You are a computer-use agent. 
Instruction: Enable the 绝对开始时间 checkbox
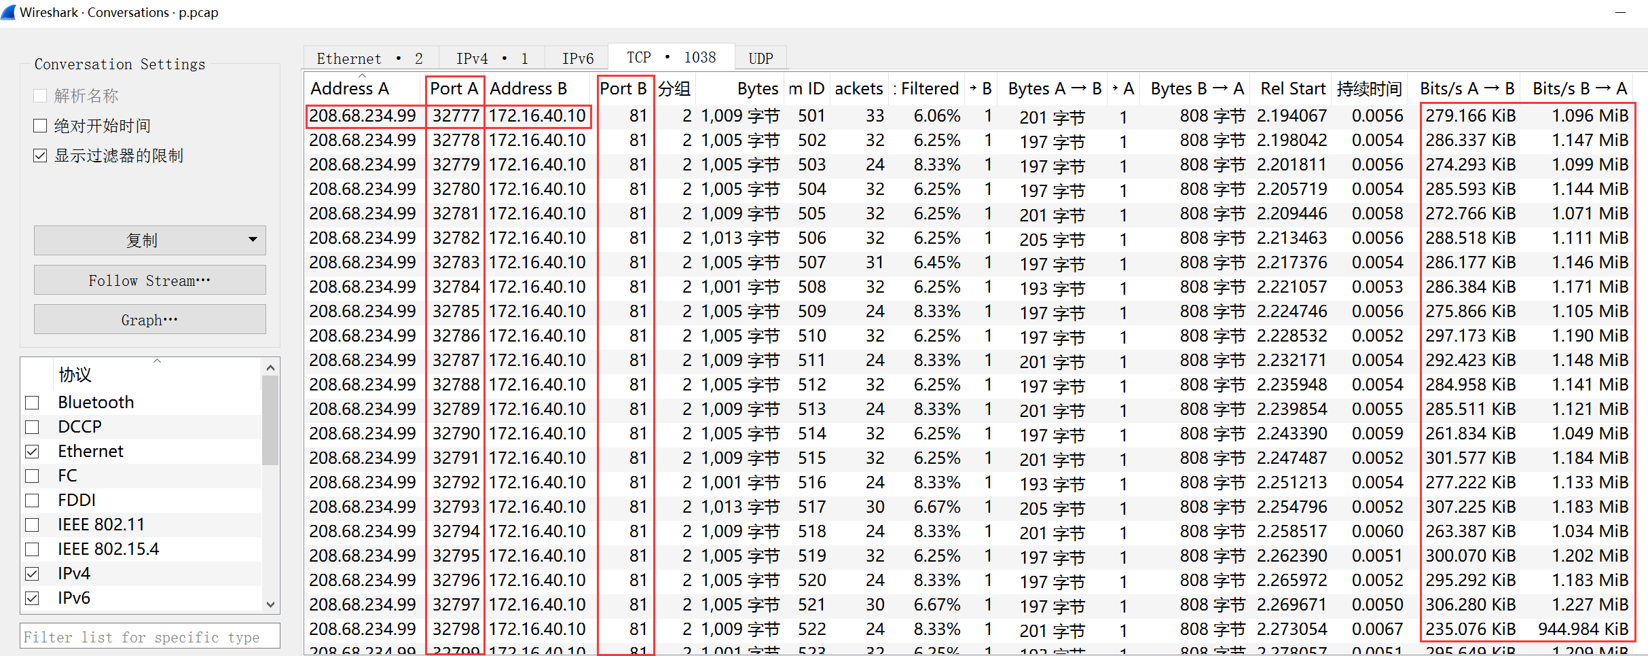(41, 126)
